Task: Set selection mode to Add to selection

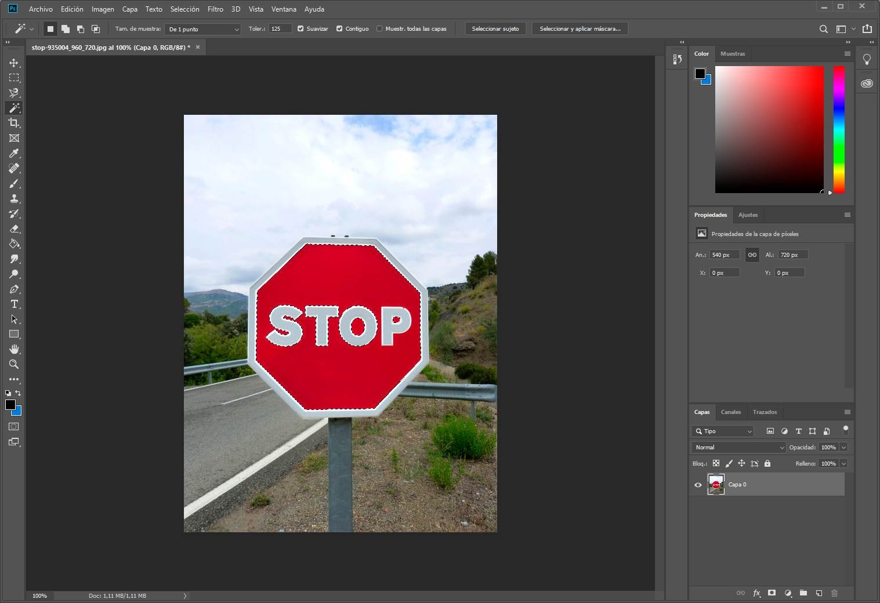Action: pos(66,29)
